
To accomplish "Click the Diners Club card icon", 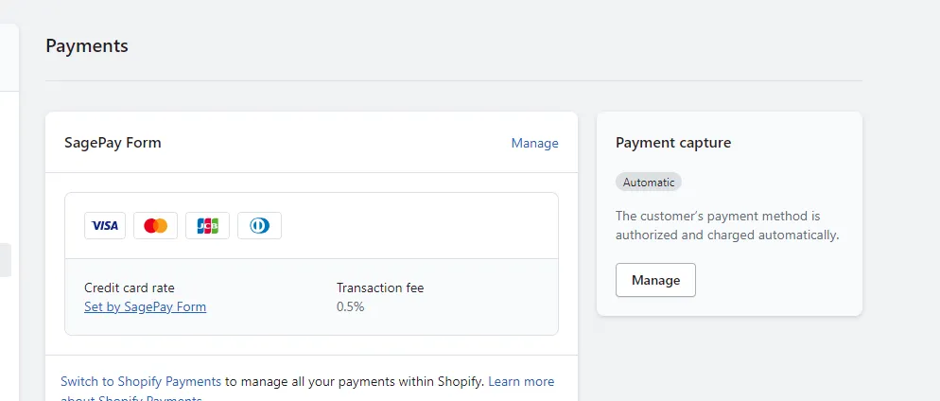I will point(259,225).
